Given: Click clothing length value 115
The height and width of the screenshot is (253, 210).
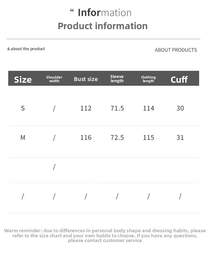Looking at the screenshot, I should pos(149,137).
